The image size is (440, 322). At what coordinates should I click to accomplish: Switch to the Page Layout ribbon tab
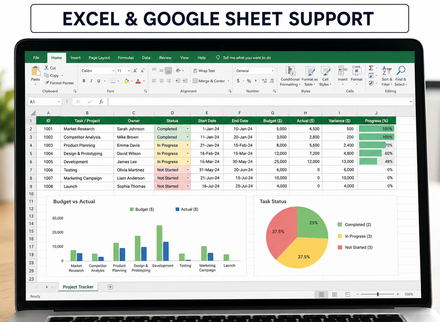(x=99, y=58)
